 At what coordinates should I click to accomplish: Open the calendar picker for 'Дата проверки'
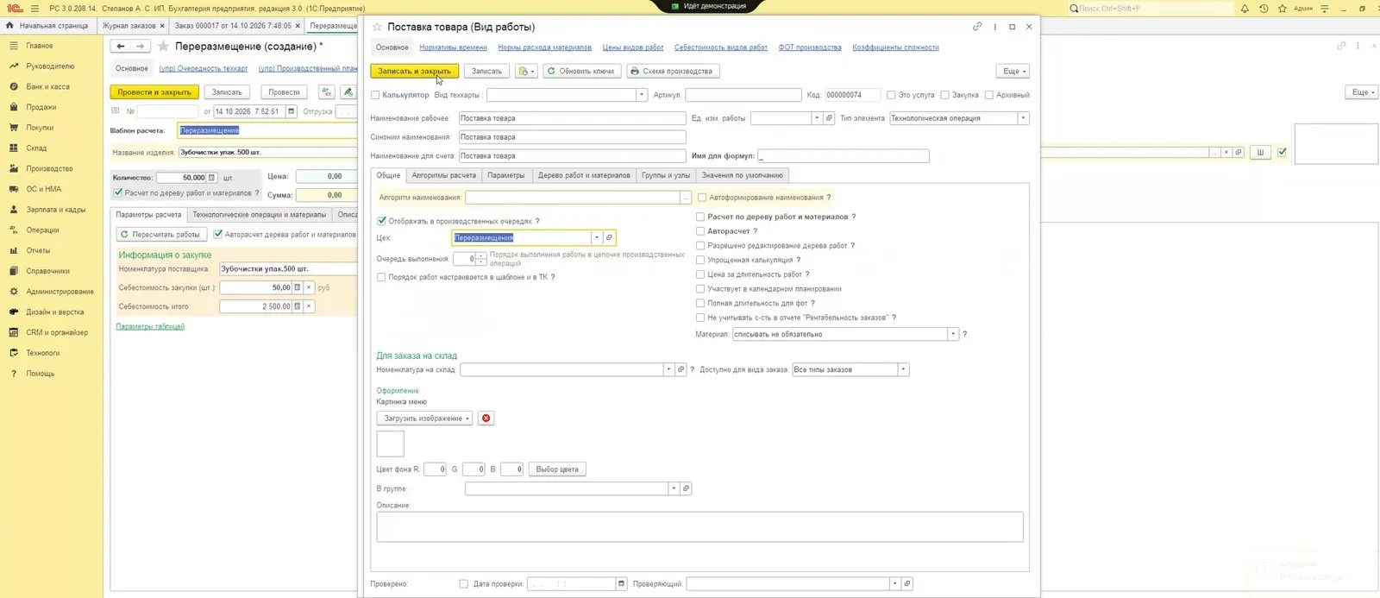click(x=621, y=584)
